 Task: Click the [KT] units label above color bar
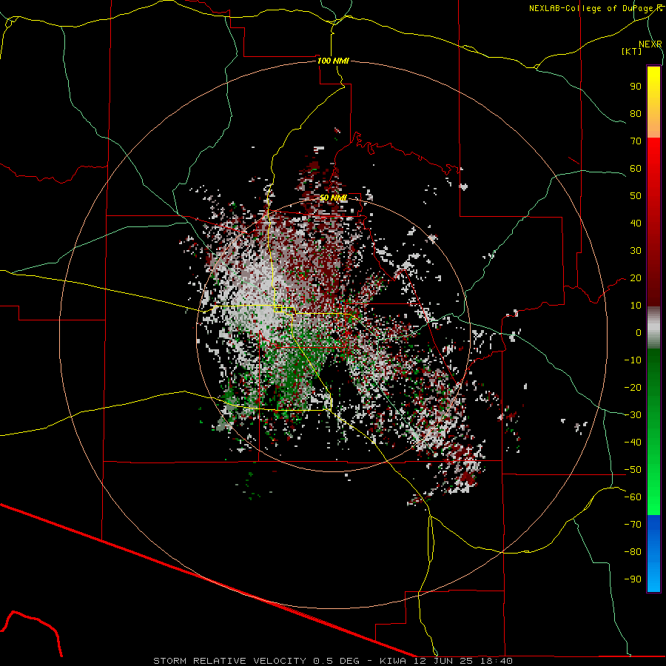click(x=631, y=51)
